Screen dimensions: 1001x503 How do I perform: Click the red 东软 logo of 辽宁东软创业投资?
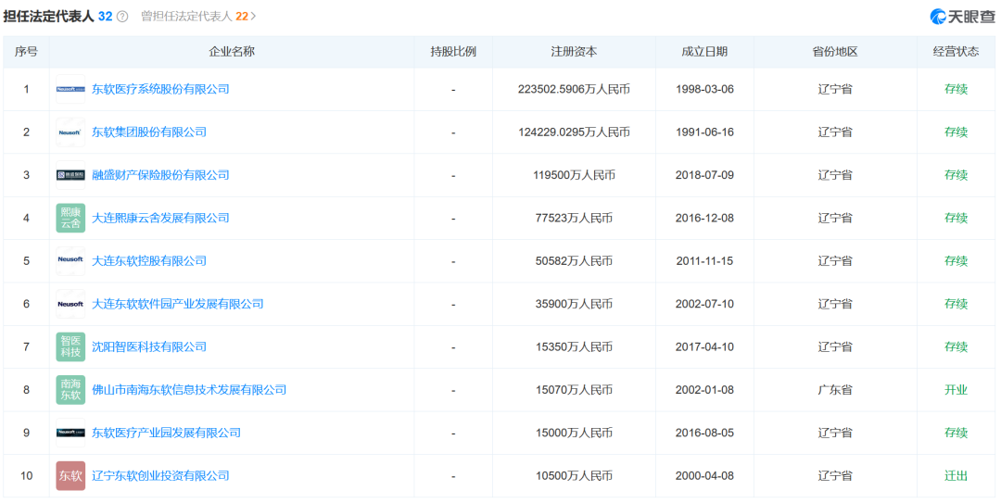70,475
